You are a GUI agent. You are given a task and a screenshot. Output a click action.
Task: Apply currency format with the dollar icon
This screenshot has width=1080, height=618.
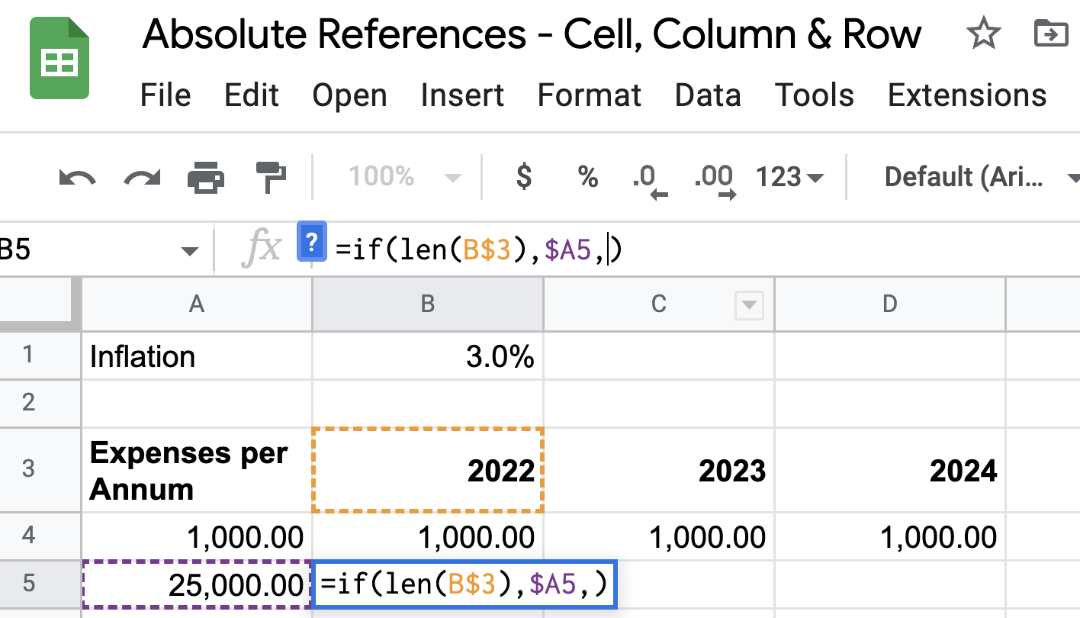(x=523, y=176)
